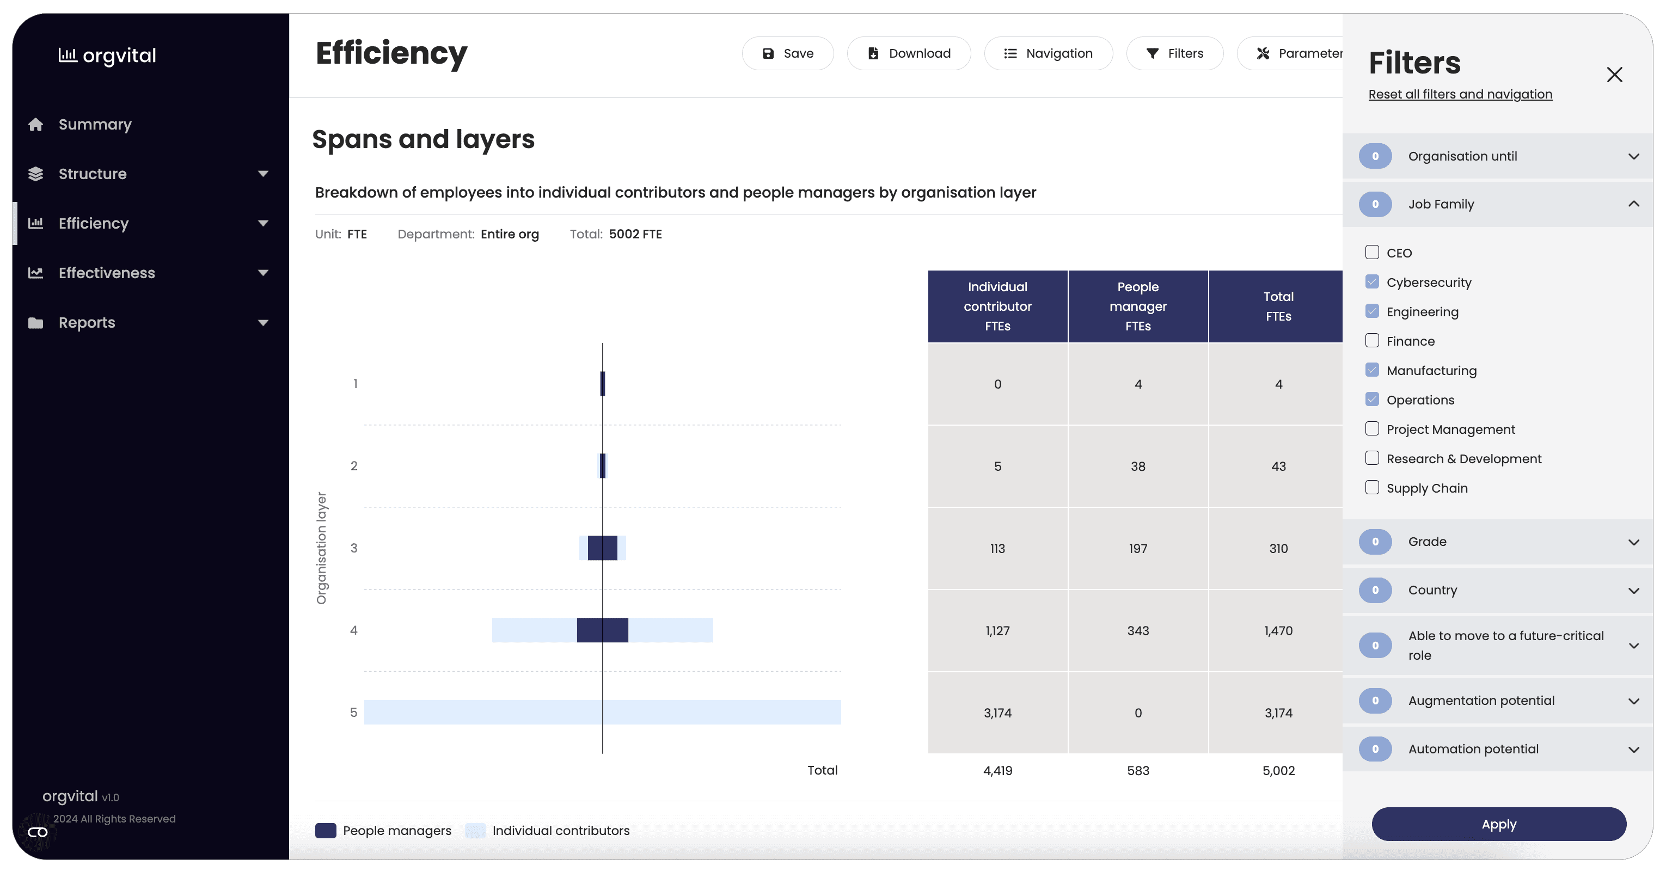Click the Effectiveness line chart icon
The height and width of the screenshot is (884, 1666).
pos(35,273)
